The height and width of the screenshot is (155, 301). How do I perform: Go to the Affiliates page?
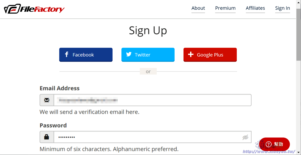(255, 8)
